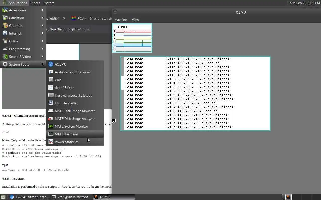Click the Office category icon
This screenshot has height=200, width=321.
point(5,41)
